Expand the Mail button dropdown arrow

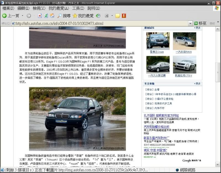(x=112, y=16)
